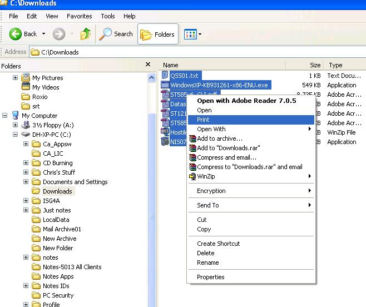
Task: Toggle the Folders pane button
Action: (x=158, y=34)
